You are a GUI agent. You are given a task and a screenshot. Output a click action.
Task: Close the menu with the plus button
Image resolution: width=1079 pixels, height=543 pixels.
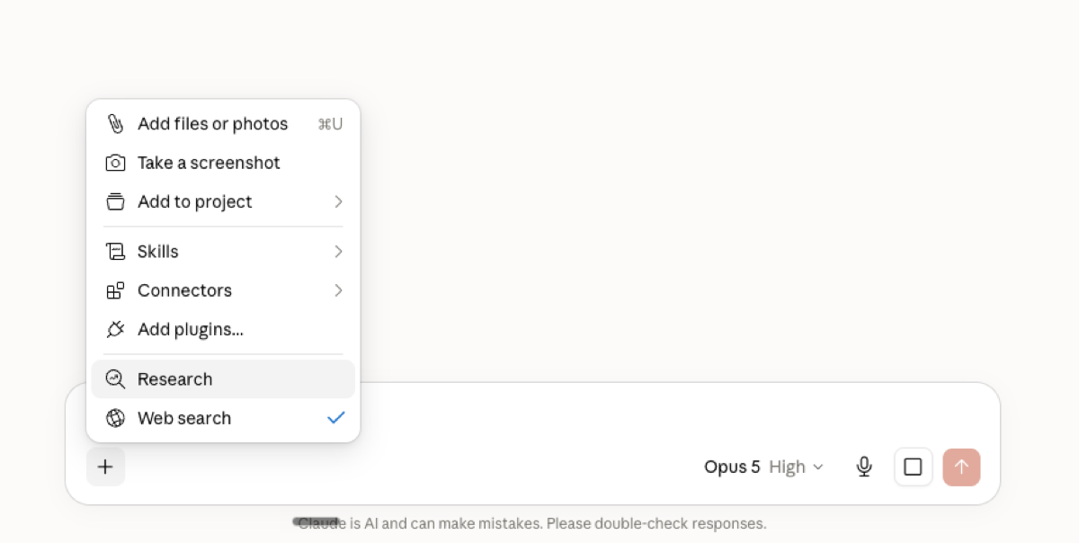coord(106,467)
